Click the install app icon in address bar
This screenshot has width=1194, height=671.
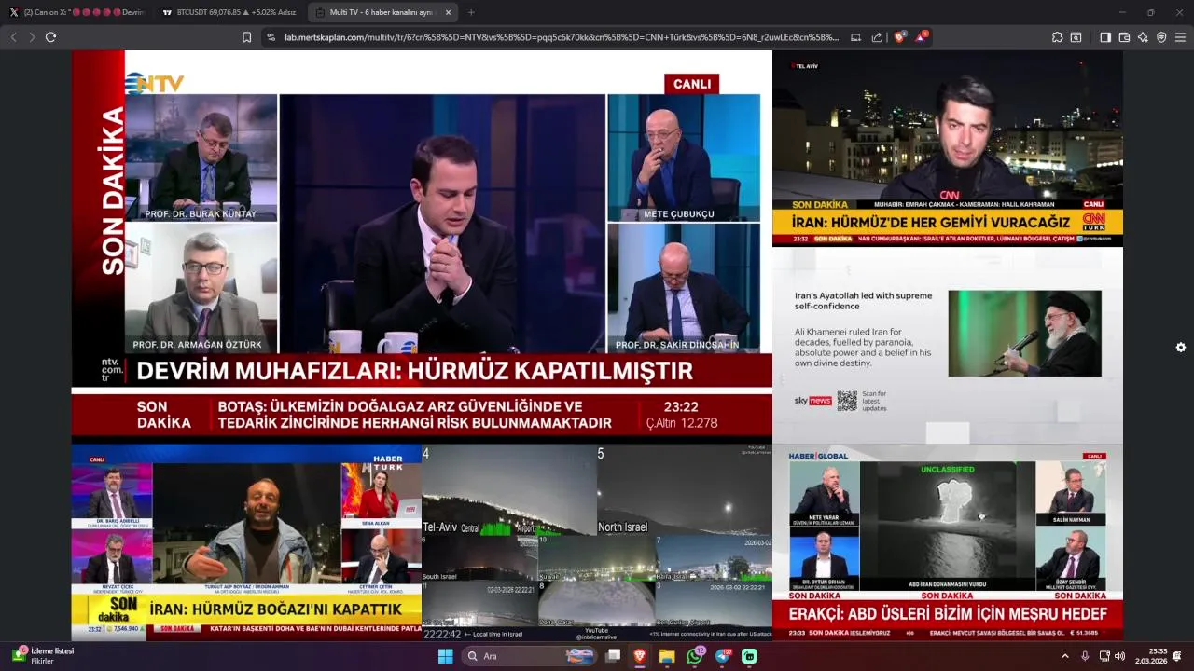856,37
